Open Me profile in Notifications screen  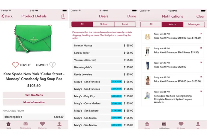point(198,125)
